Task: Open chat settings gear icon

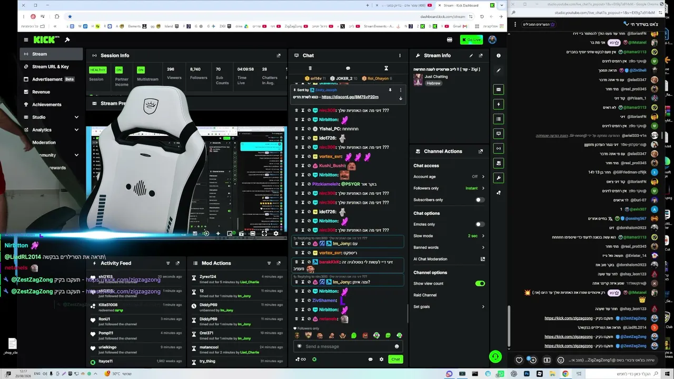Action: pos(381,360)
